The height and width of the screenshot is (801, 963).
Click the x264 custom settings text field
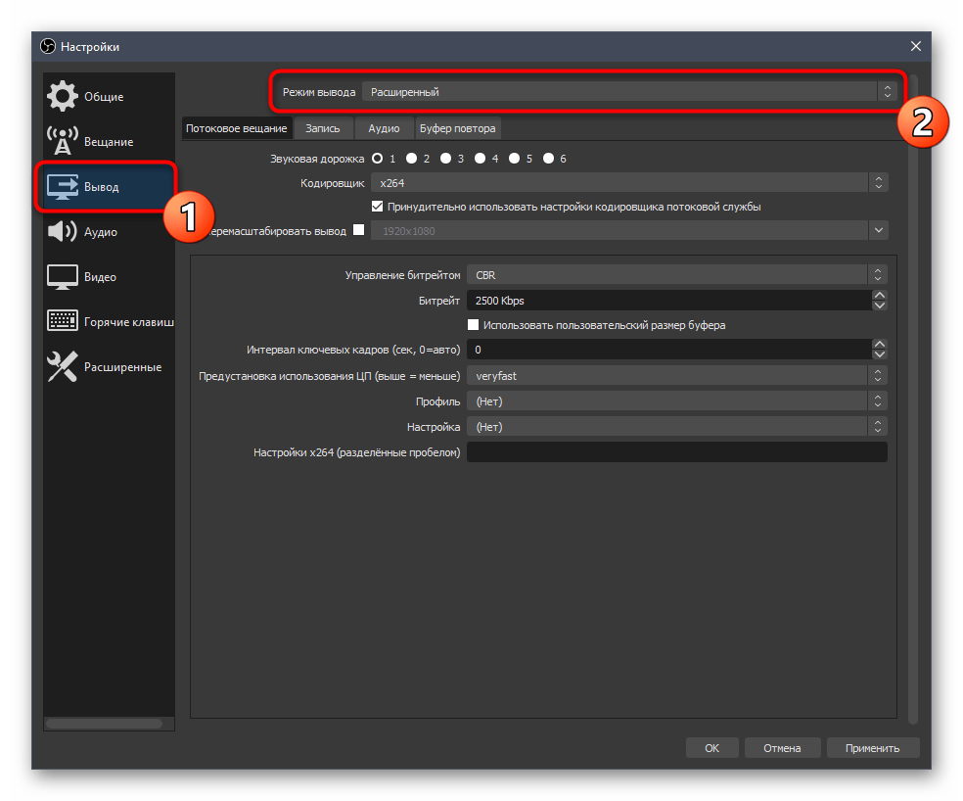pyautogui.click(x=676, y=452)
